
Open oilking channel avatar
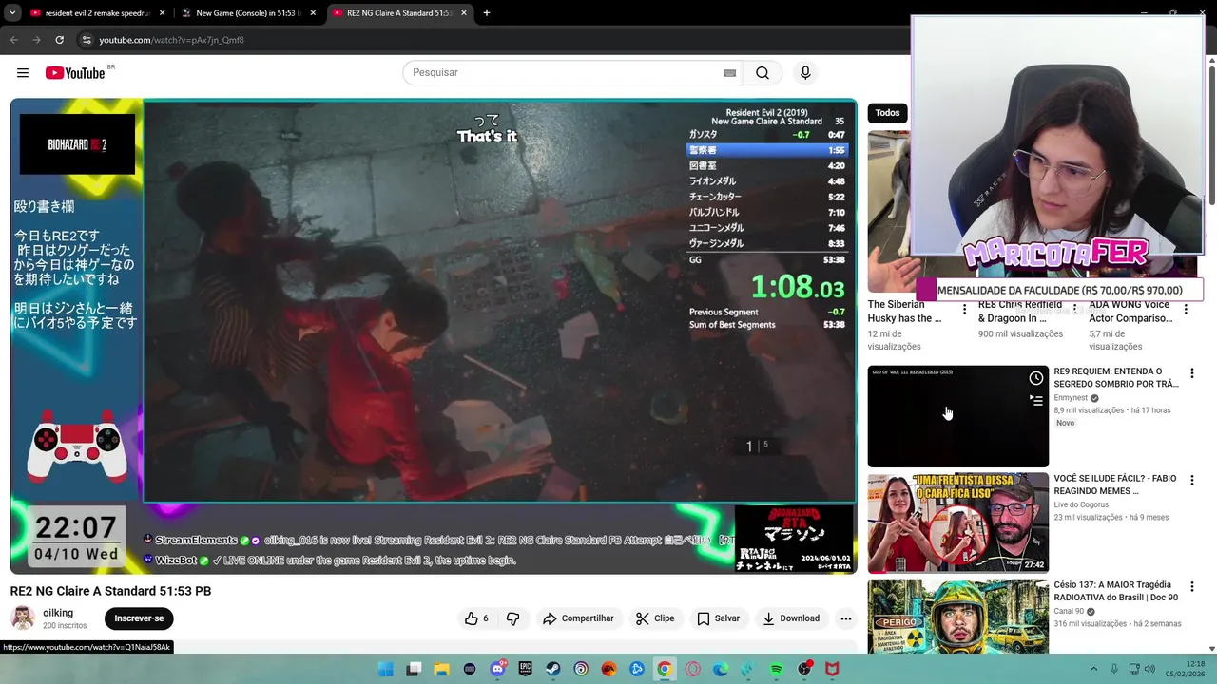tap(23, 618)
